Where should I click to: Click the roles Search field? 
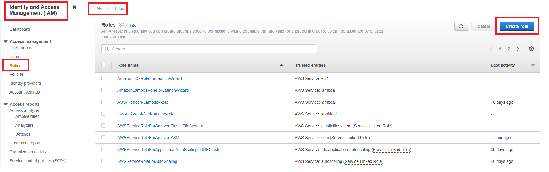(209, 49)
